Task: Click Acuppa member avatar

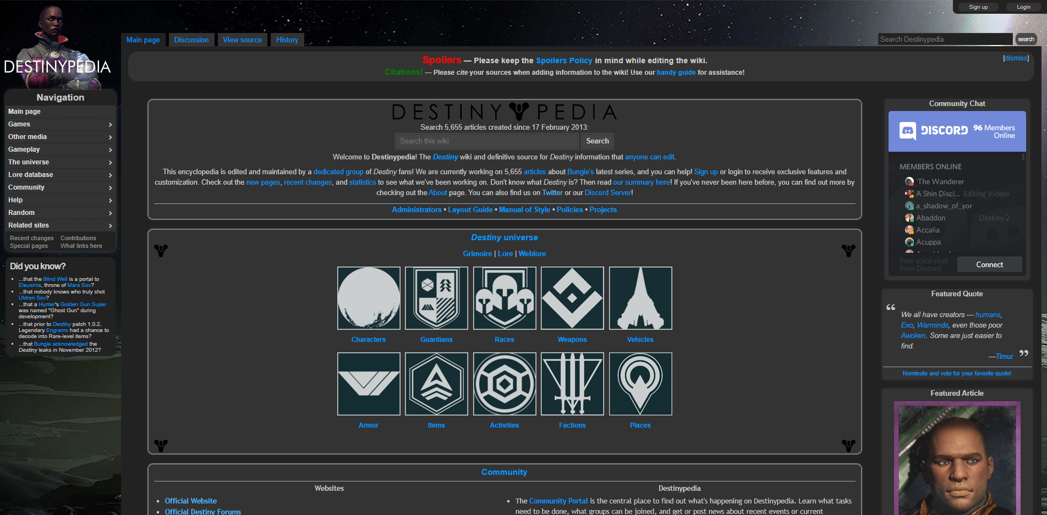Action: 909,242
